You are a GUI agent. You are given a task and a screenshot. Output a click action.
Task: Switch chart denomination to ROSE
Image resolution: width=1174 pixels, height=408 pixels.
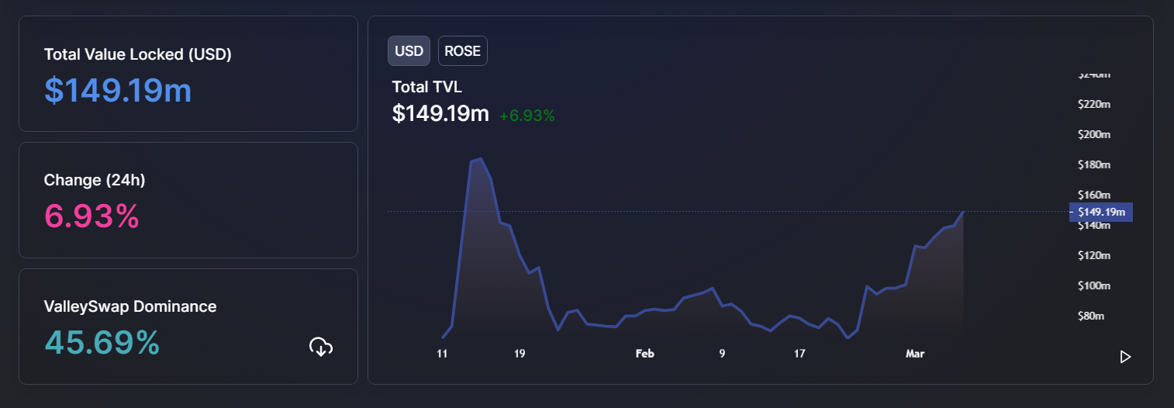coord(462,51)
